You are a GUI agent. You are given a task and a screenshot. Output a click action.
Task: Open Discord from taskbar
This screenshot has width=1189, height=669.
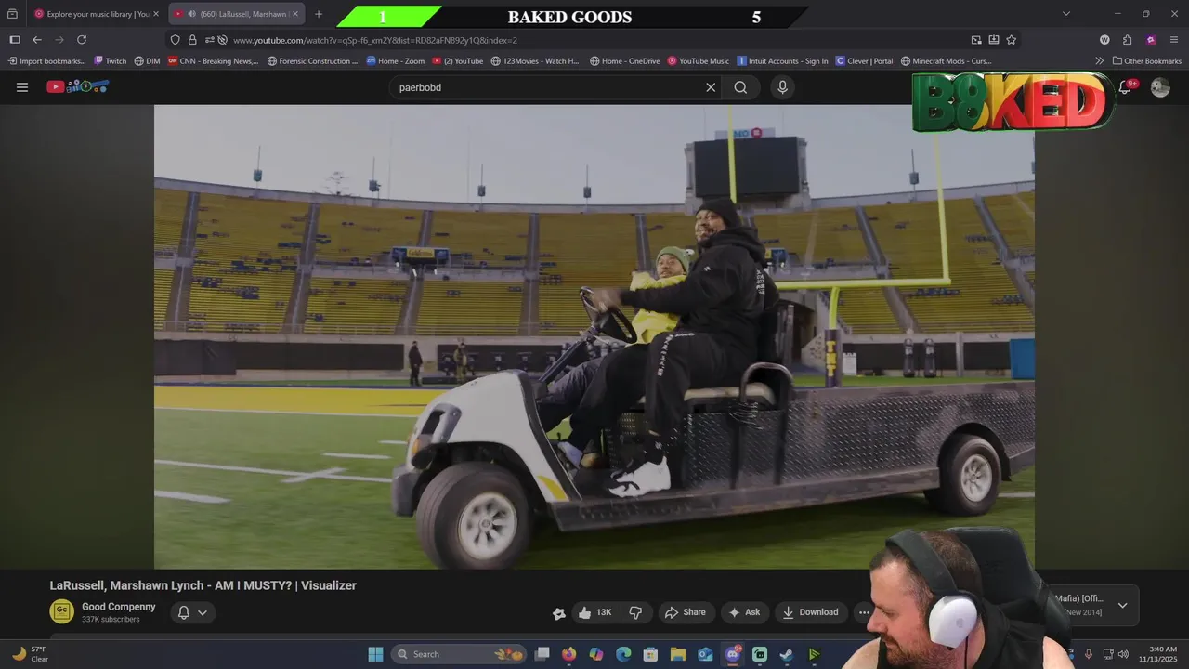[x=733, y=654]
